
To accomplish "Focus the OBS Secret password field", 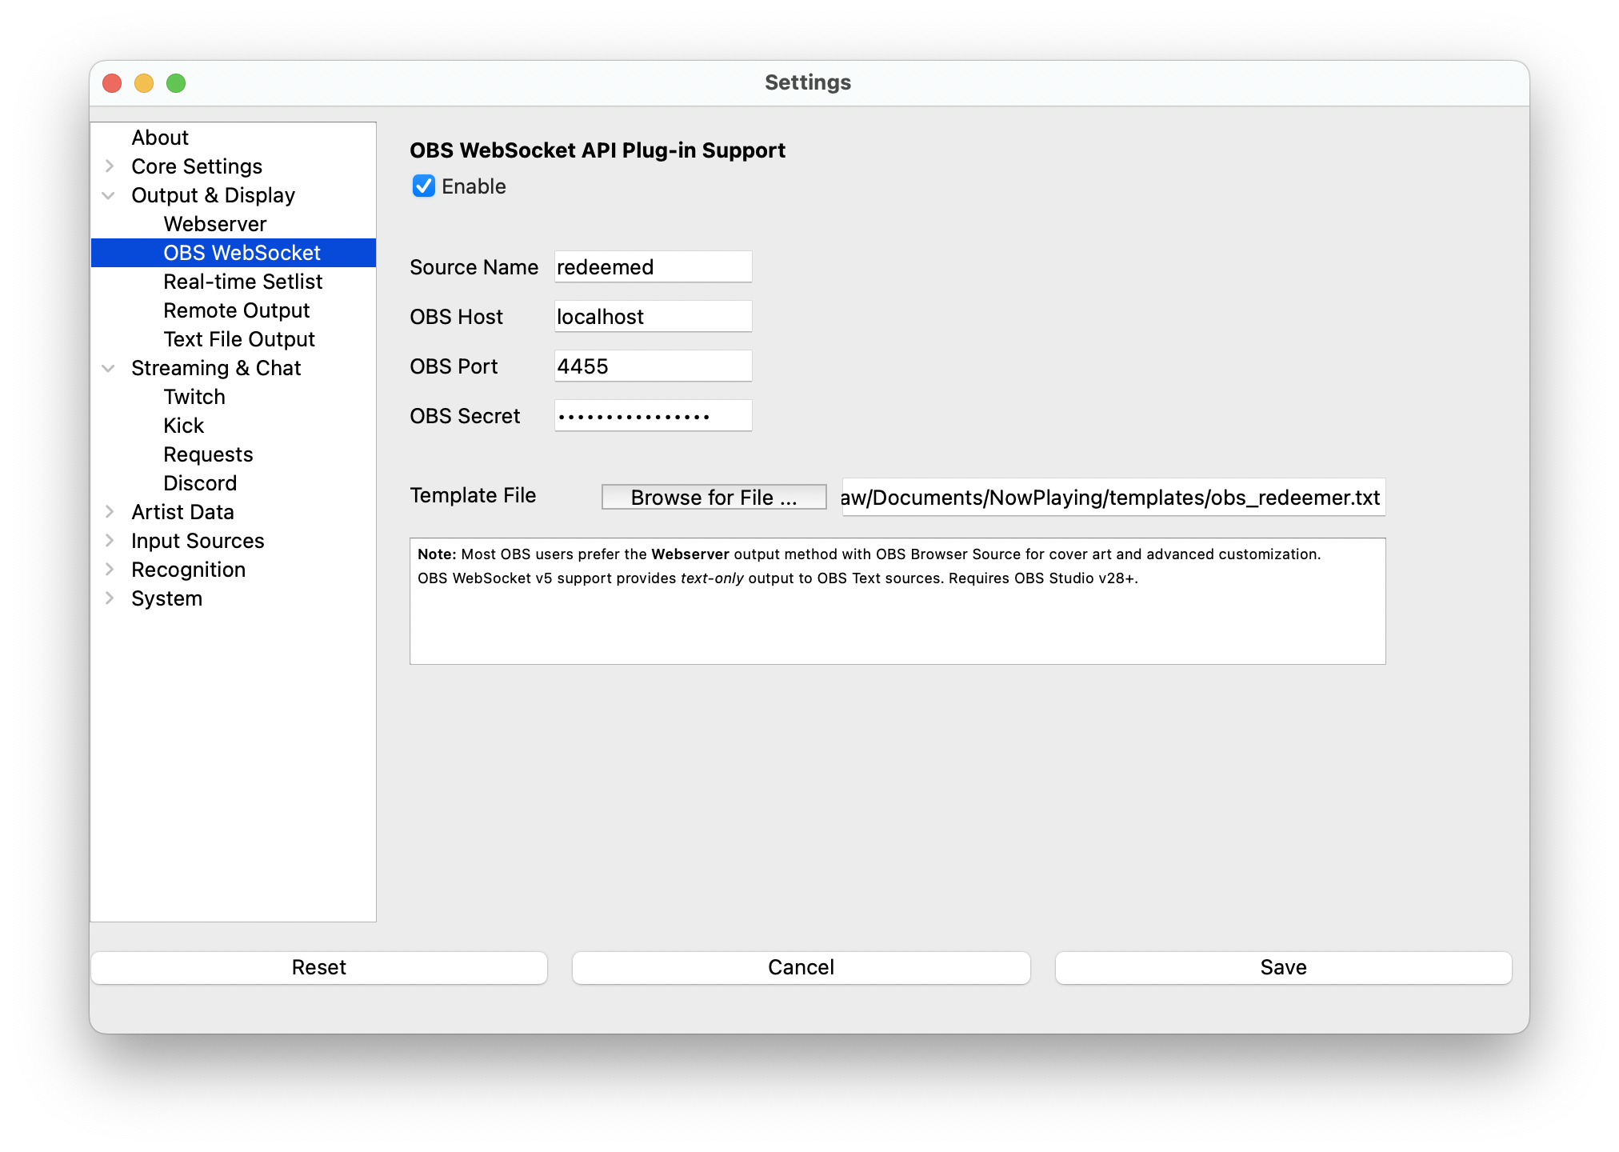I will tap(653, 416).
